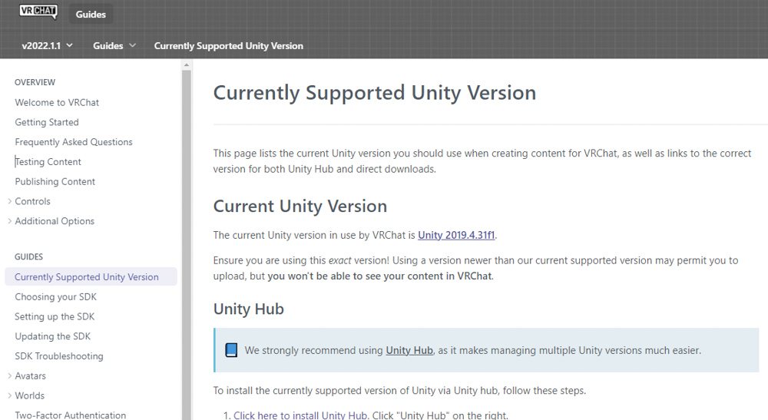
Task: Click the GUIDES section heading
Action: coord(29,256)
